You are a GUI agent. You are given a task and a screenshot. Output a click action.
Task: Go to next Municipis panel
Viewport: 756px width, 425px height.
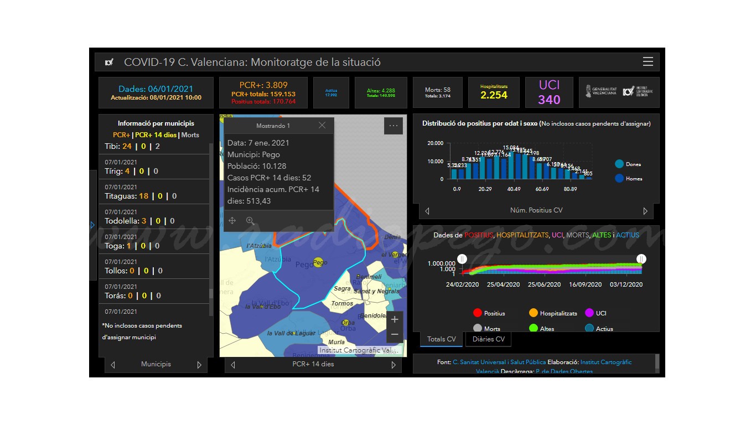[x=199, y=365]
